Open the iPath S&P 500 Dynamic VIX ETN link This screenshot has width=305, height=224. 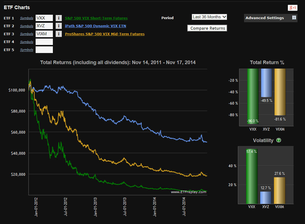click(x=95, y=26)
